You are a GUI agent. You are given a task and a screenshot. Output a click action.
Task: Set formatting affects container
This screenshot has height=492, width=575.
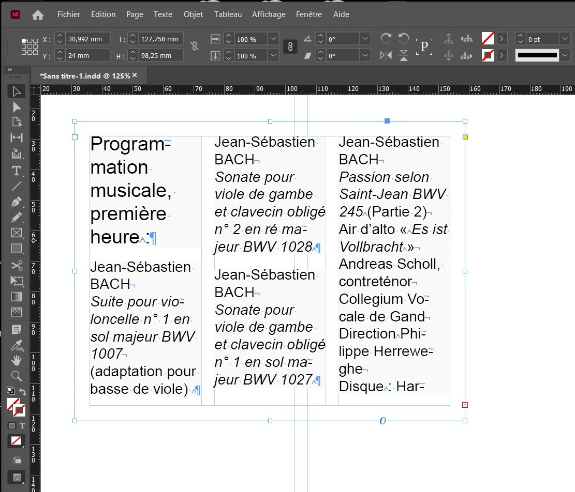point(12,426)
